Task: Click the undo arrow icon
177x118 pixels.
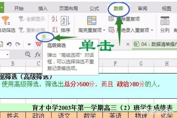Action: click(x=9, y=44)
